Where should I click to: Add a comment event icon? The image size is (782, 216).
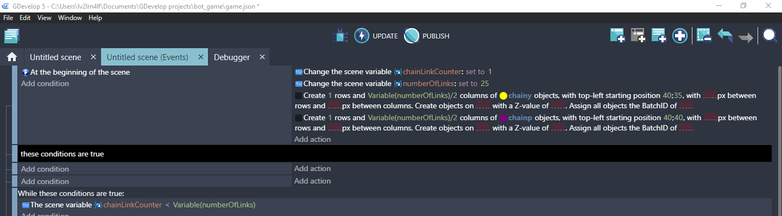[659, 36]
